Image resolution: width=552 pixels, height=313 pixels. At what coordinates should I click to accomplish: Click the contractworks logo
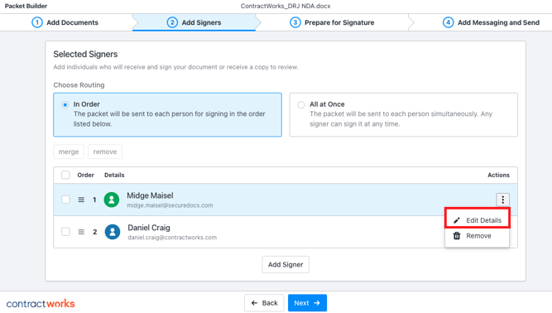point(41,304)
